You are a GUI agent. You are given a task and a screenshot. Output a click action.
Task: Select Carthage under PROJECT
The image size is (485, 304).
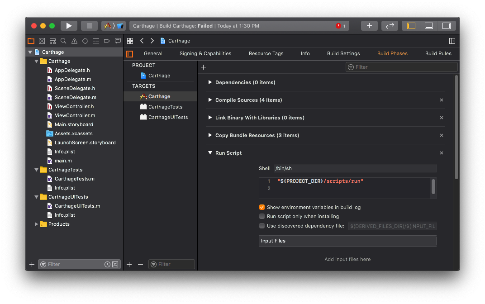tap(160, 76)
